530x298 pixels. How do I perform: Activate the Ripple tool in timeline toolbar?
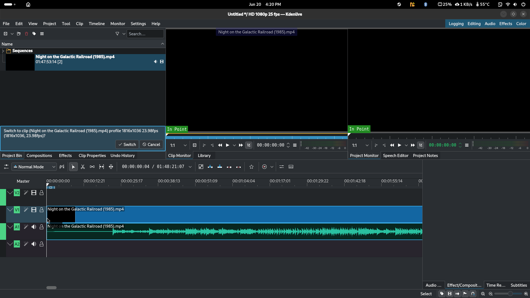pos(111,167)
